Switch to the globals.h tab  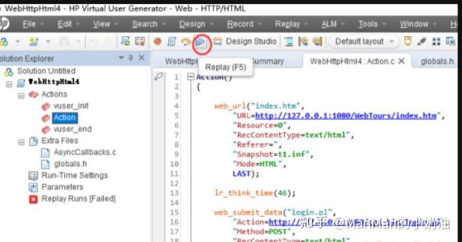click(x=437, y=61)
